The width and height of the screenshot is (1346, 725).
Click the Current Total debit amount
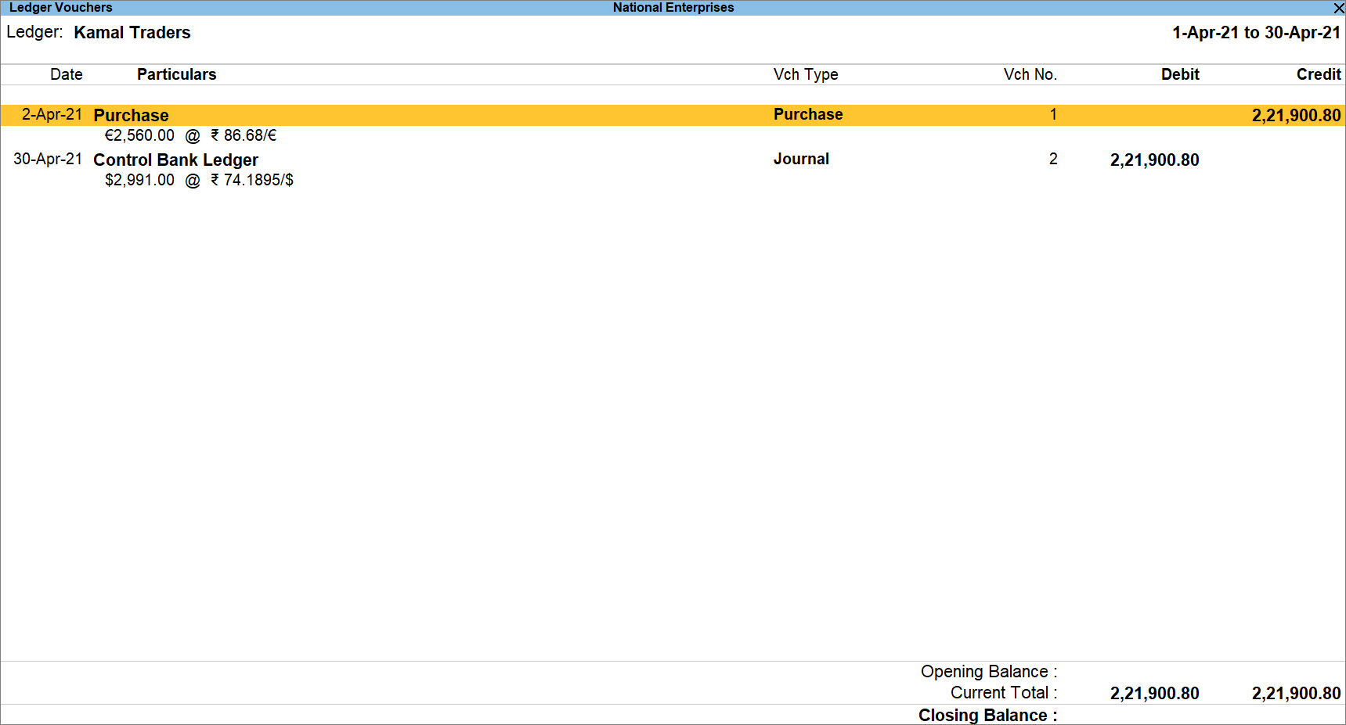click(1154, 694)
